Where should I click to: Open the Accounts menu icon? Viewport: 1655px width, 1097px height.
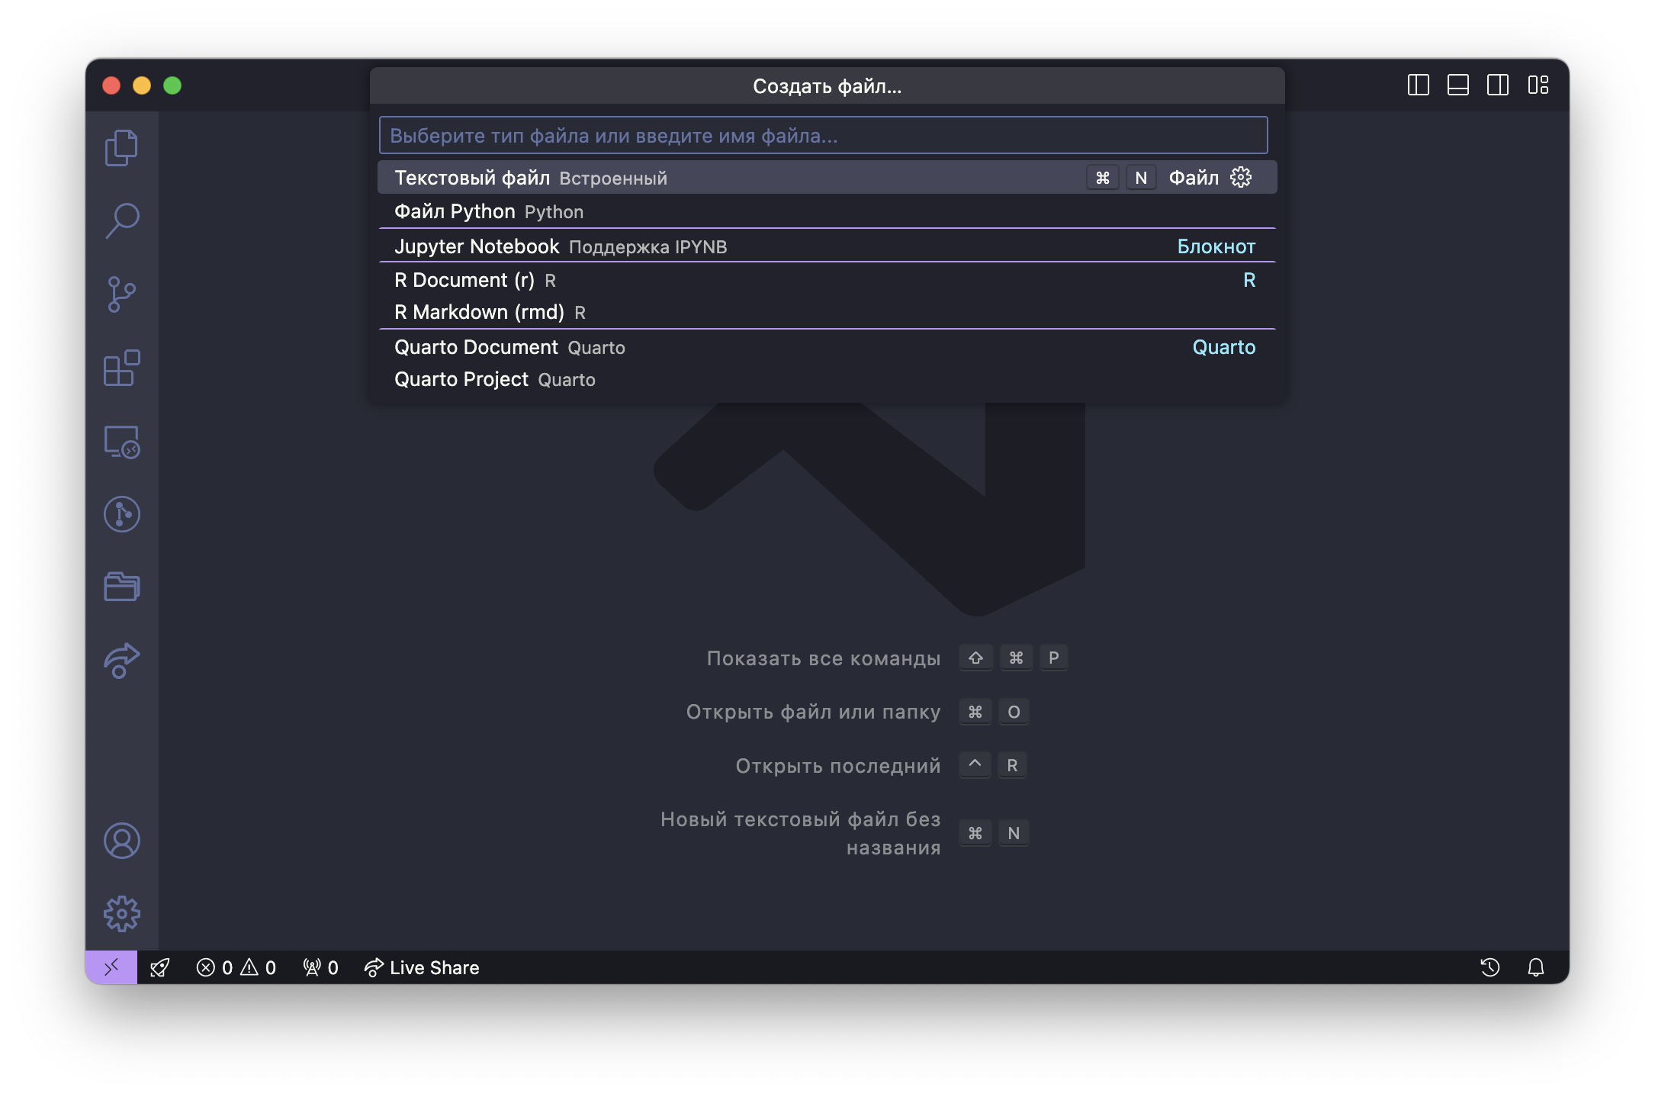point(121,841)
